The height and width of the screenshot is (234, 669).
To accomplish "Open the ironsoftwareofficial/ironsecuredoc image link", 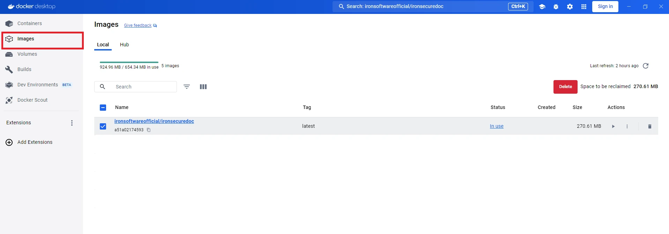I will point(154,121).
